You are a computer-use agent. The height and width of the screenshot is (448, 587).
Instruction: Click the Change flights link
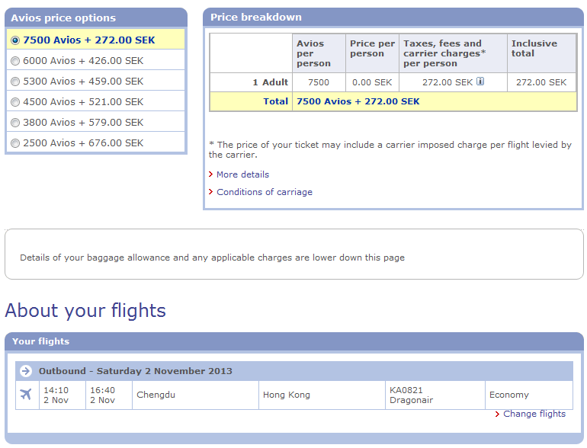534,414
